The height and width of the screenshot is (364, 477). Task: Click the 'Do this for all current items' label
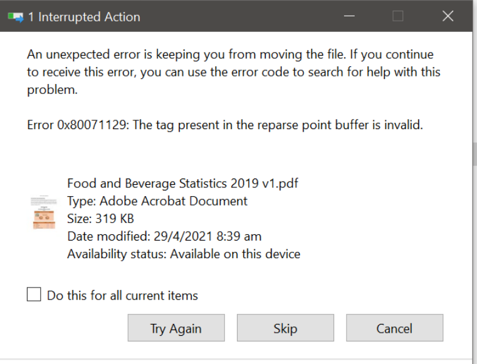[x=122, y=295]
